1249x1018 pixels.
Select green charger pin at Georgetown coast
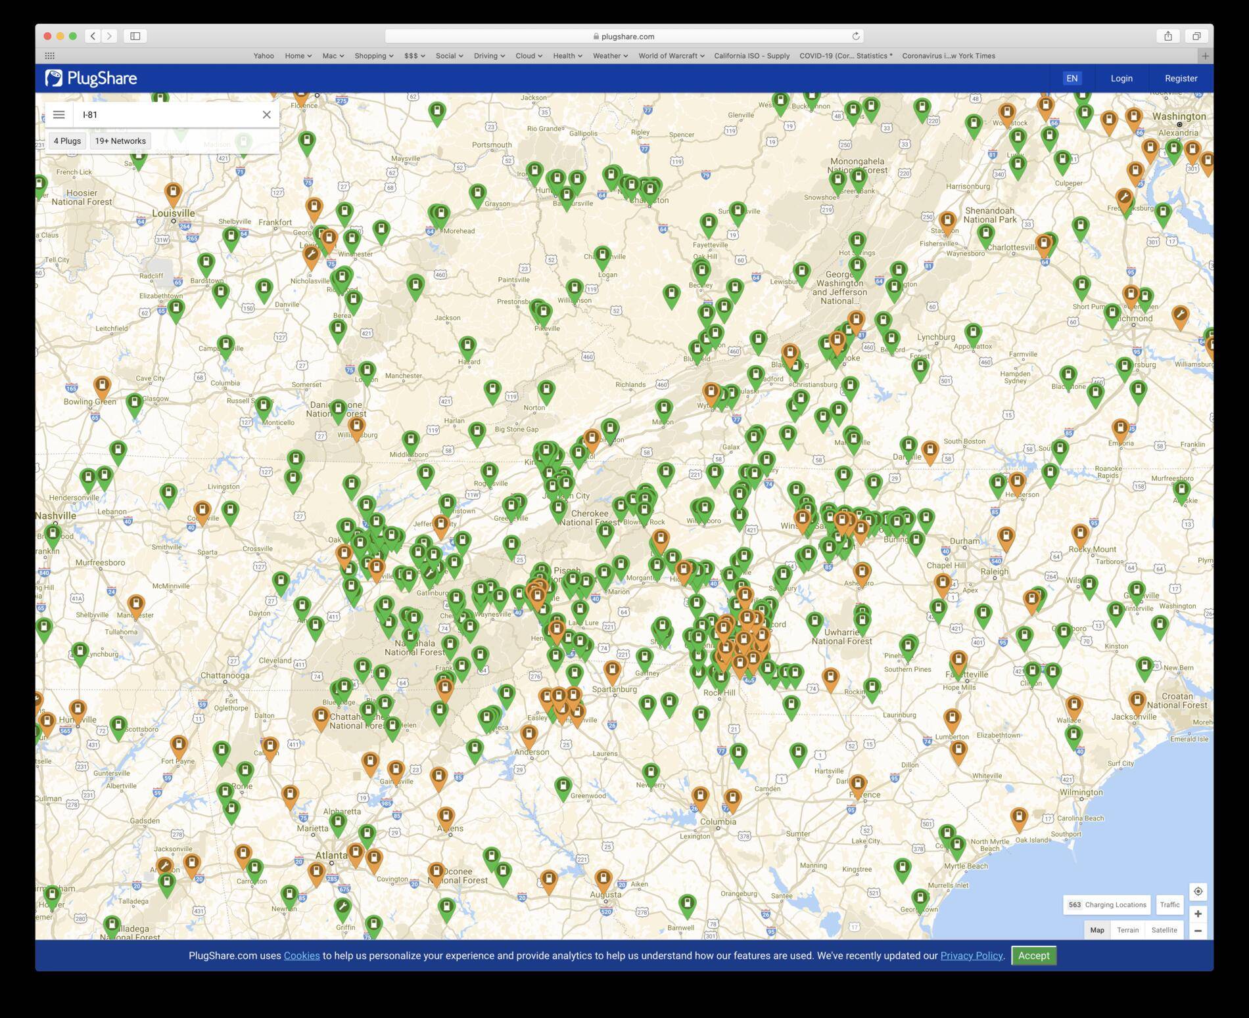point(920,898)
